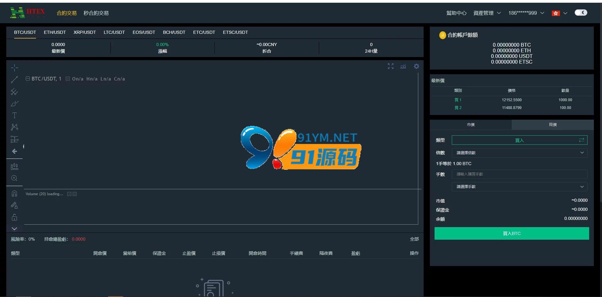Select the prediction and measurement tool
The image size is (602, 297).
[14, 139]
